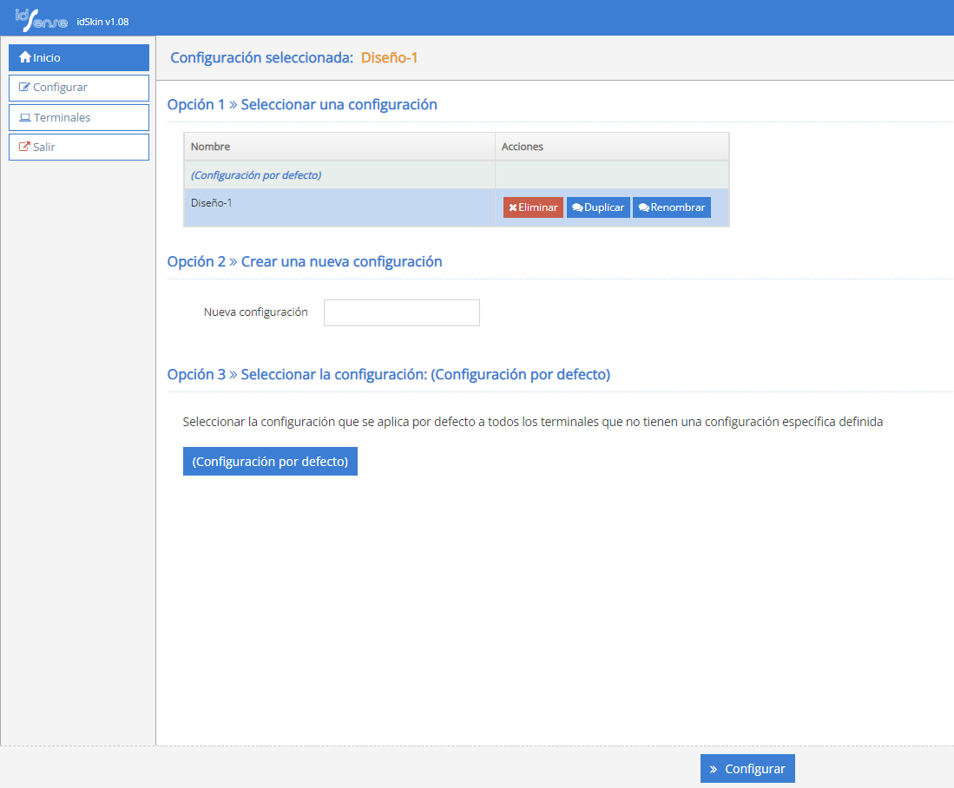Screen dimensions: 954x788
Task: Click the Opción 3 section heading
Action: [389, 374]
